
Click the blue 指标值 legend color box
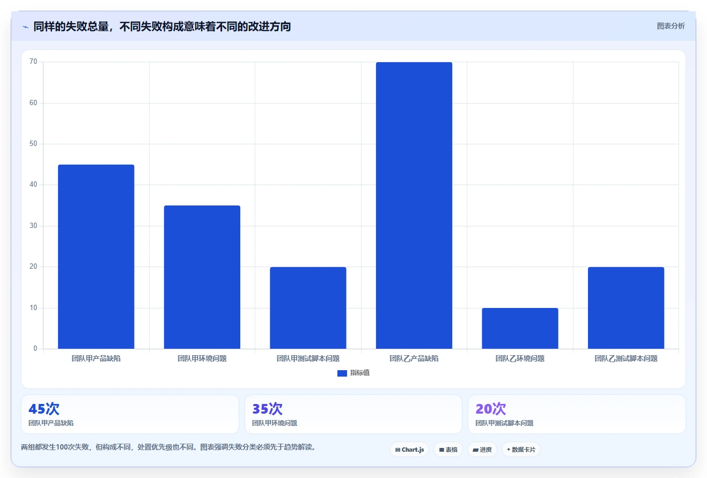342,373
